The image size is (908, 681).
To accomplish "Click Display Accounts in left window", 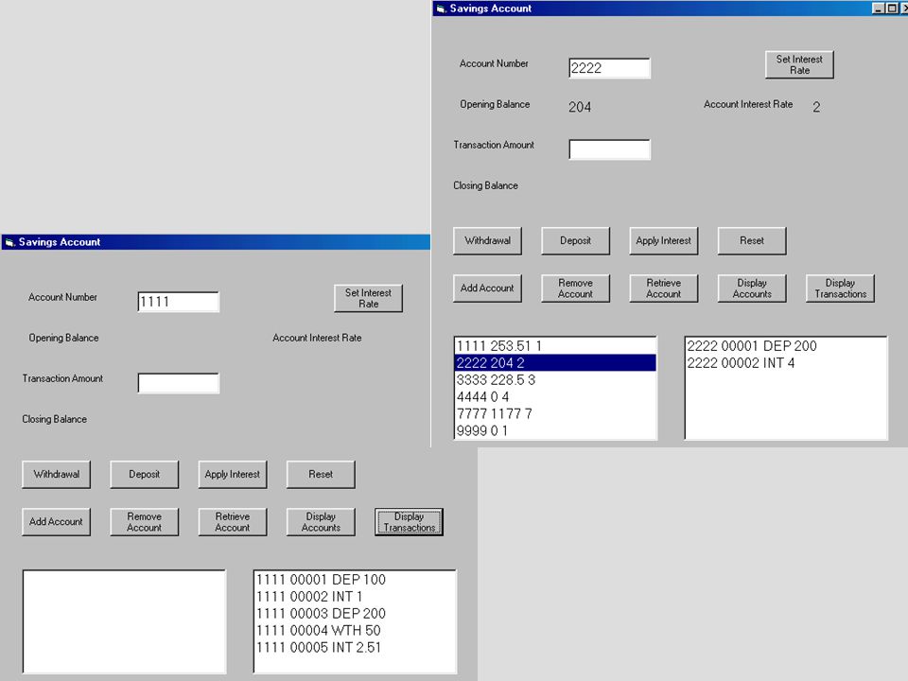I will [x=321, y=522].
